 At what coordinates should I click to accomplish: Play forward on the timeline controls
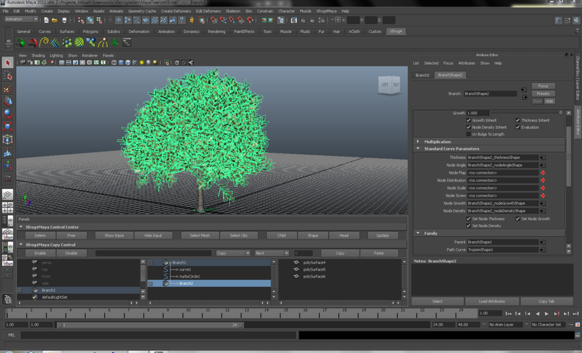coord(546,314)
